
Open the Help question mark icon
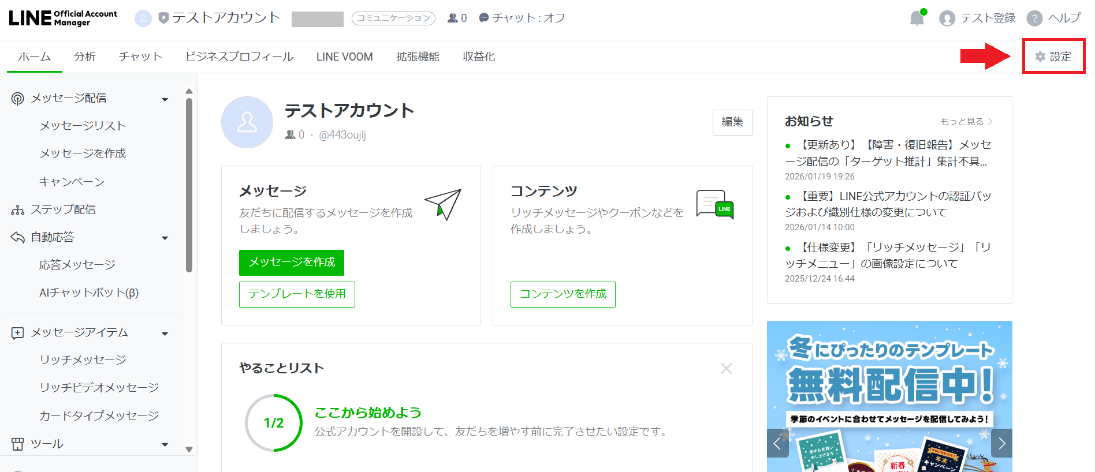click(1034, 18)
